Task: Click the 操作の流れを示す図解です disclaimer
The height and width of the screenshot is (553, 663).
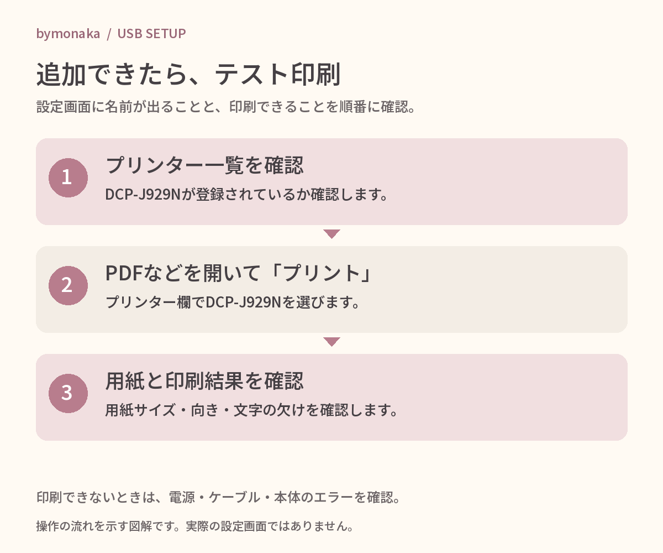Action: (x=194, y=526)
